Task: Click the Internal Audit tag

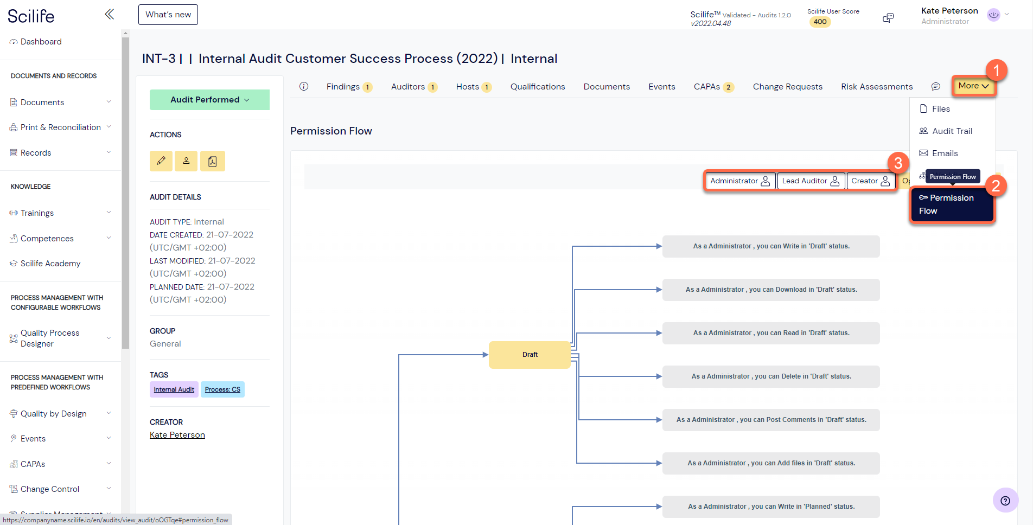Action: pos(174,389)
